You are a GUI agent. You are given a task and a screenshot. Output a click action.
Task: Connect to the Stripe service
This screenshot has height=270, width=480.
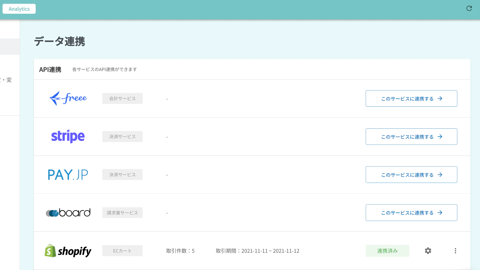click(x=411, y=136)
